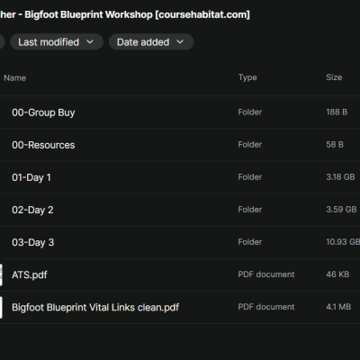
Task: Click Folder type in 03-Day 3 row
Action: tap(250, 242)
